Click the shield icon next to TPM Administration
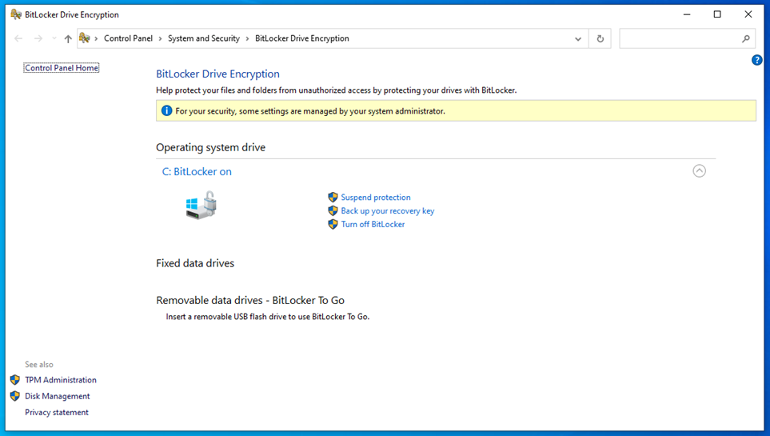The width and height of the screenshot is (770, 436). [x=15, y=379]
